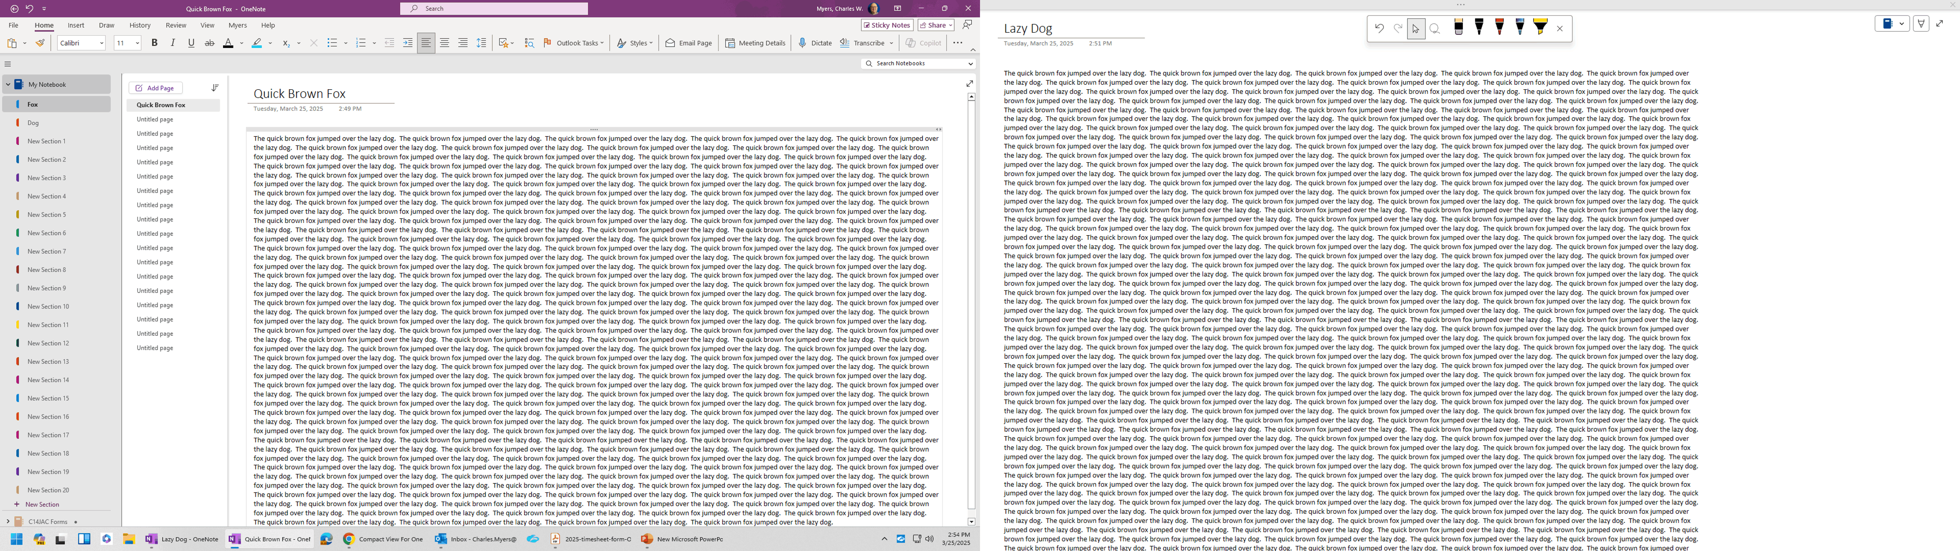Select the pointer tool in pen toolbar

(x=1416, y=29)
